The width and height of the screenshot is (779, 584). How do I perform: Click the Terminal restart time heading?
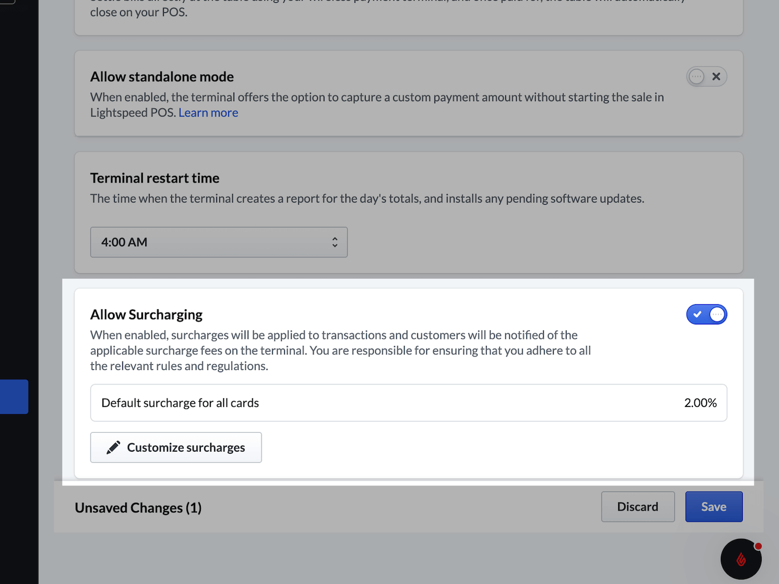(155, 178)
